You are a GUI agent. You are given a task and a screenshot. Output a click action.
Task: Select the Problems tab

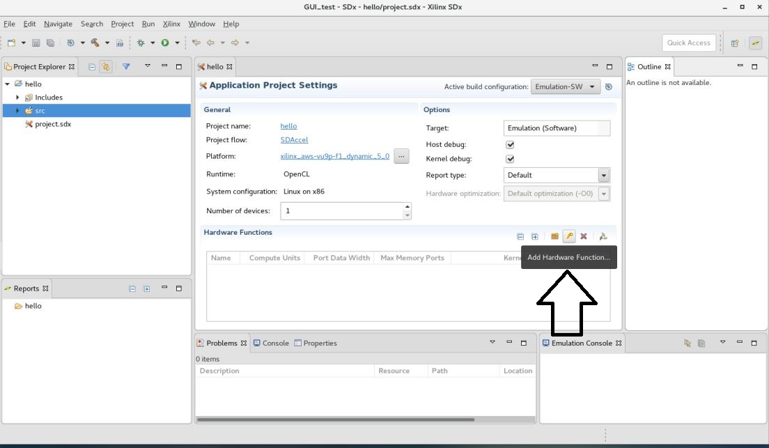coord(222,343)
